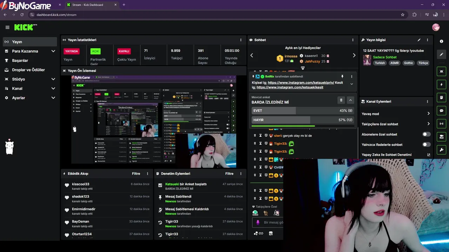Viewport: 449px width, 252px height.
Task: Vote EVET in the poll
Action: coord(303,111)
